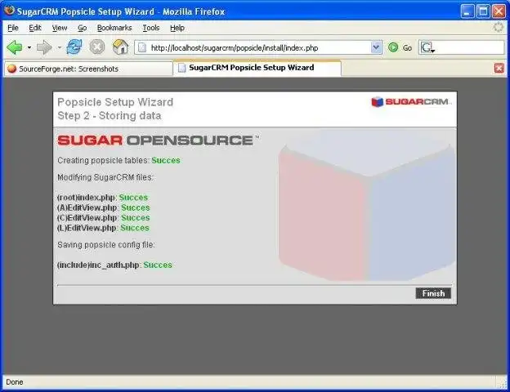The image size is (510, 392).
Task: Click the "(C)EditView.php" file name
Action: click(x=87, y=218)
